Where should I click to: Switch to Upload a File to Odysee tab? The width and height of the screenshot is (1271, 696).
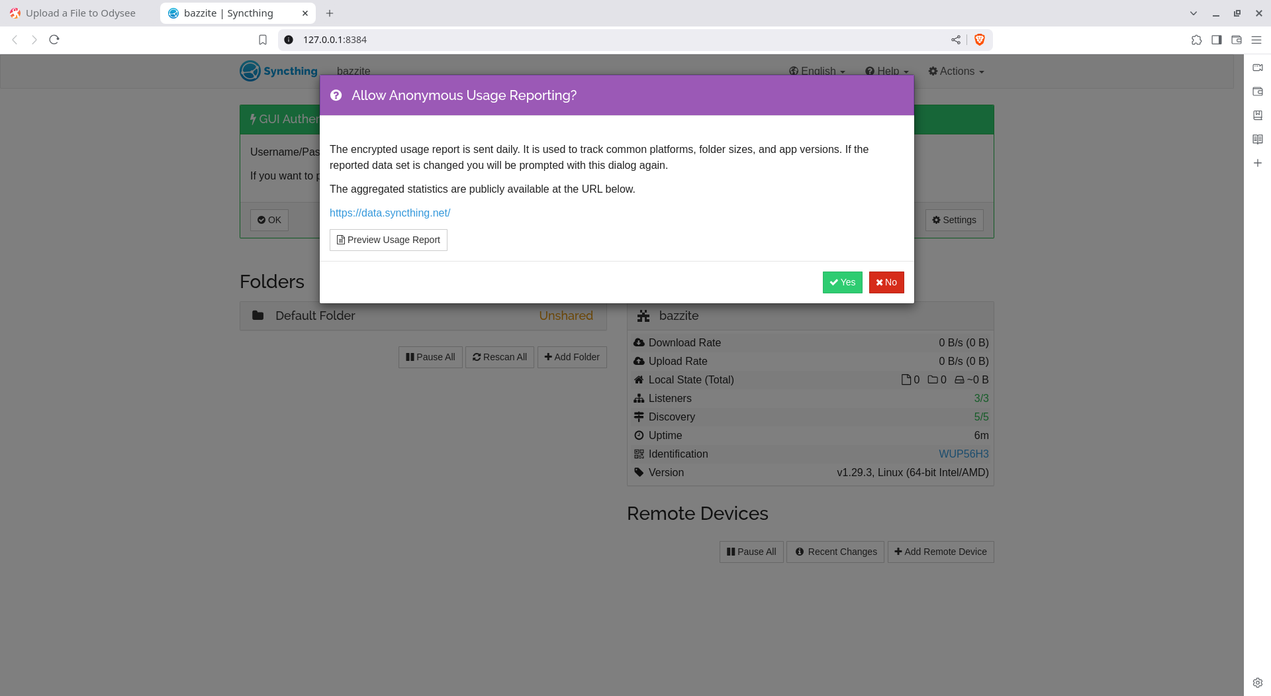click(79, 13)
